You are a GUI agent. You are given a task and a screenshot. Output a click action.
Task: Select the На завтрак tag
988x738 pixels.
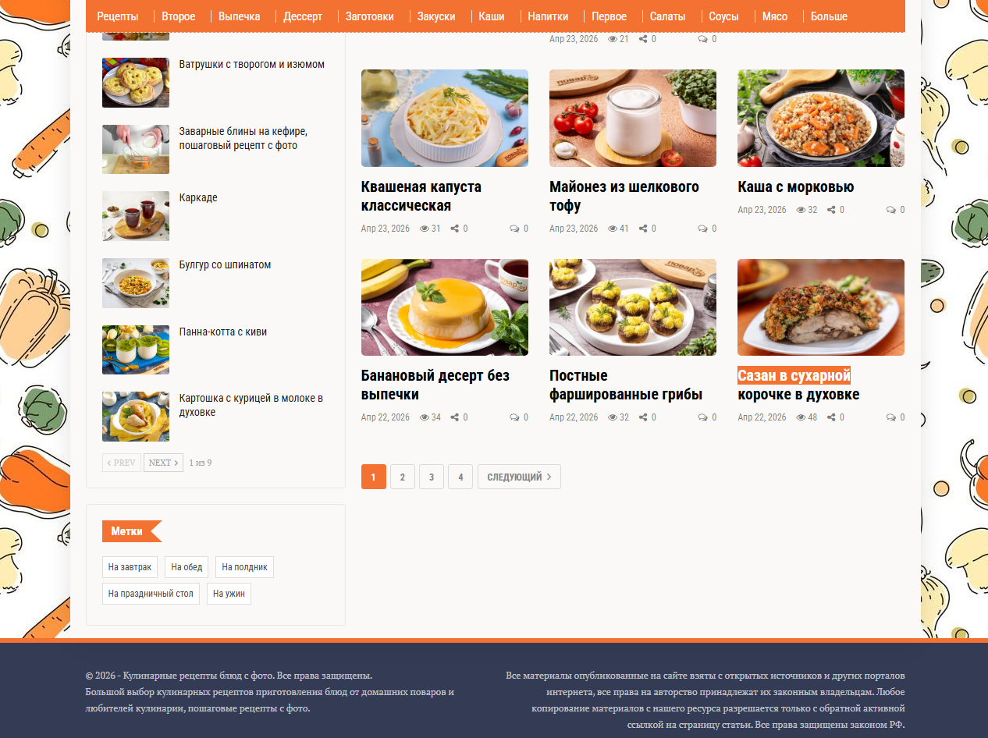[x=130, y=567]
